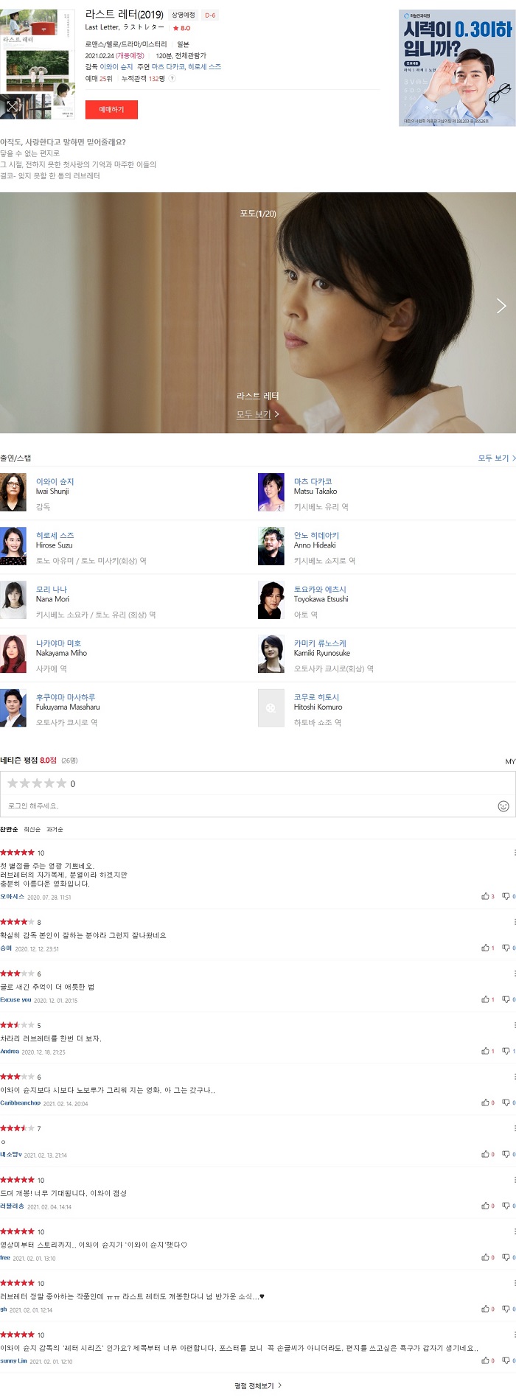This screenshot has height=1398, width=516.
Task: Click thumbs up on the Excuse you review
Action: [x=485, y=999]
